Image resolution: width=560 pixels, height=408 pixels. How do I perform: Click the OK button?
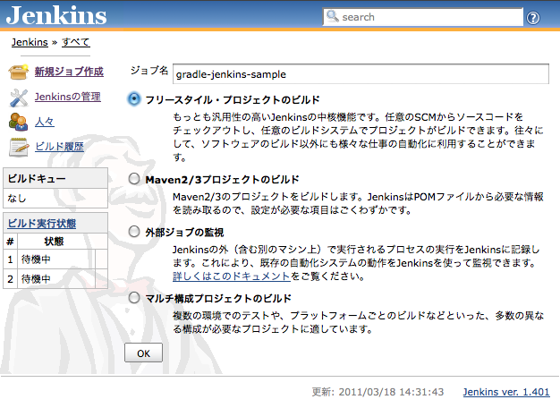pos(143,353)
